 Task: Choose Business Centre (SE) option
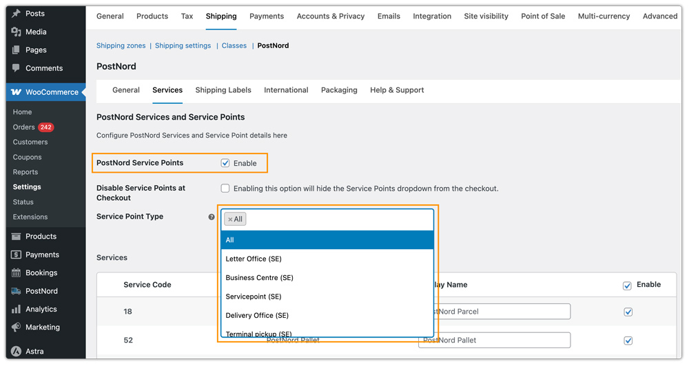327,278
